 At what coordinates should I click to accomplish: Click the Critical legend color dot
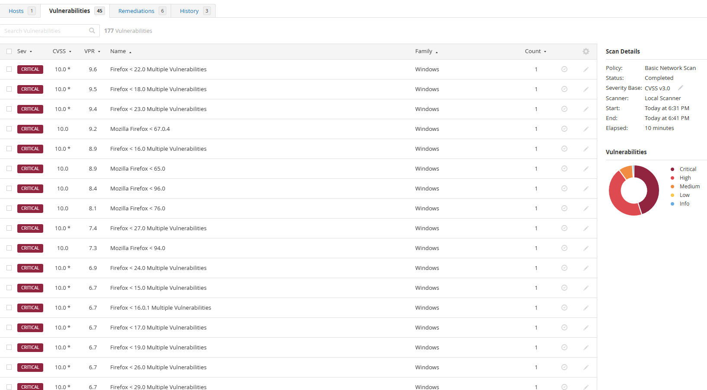point(672,169)
